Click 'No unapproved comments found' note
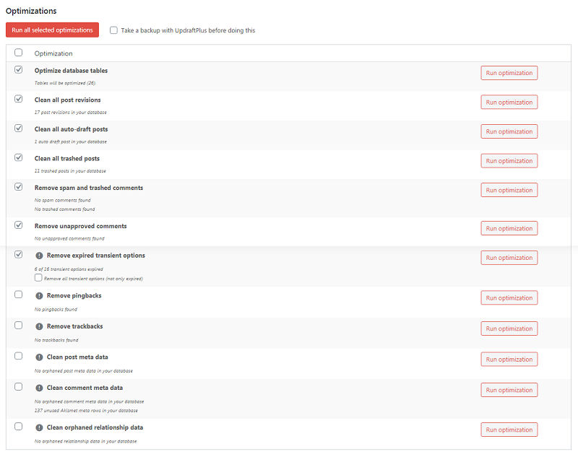 coord(69,239)
